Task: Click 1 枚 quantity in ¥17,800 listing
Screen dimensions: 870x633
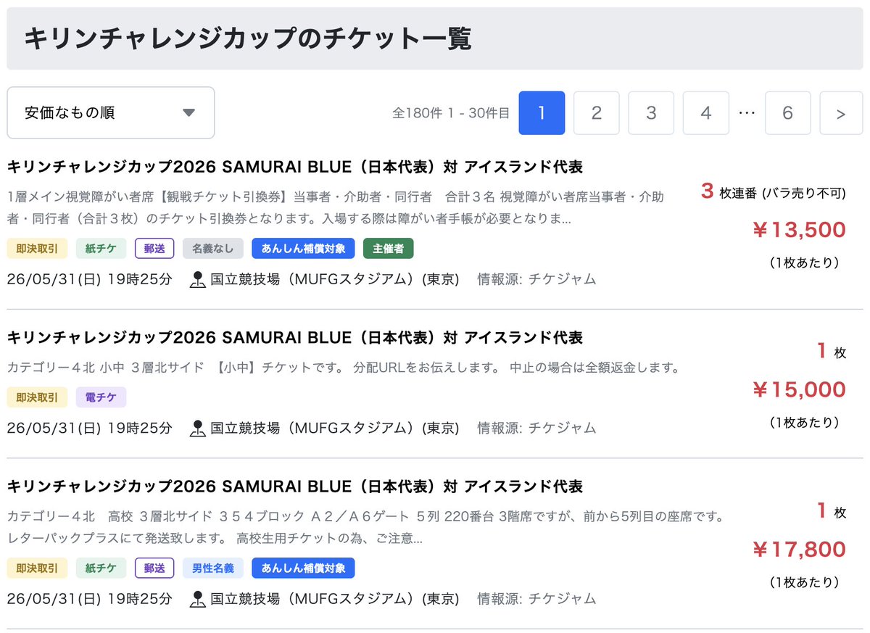Action: pos(832,512)
